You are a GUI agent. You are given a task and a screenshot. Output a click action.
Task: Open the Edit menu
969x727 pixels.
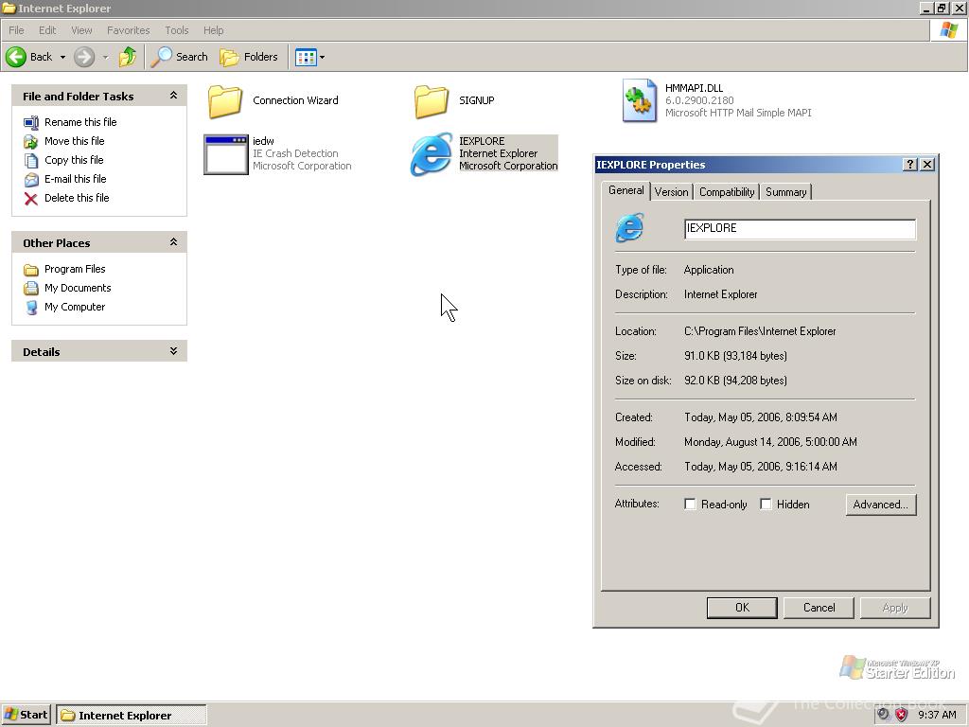coord(47,30)
